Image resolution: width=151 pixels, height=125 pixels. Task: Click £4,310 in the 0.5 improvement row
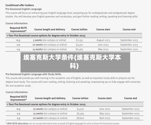(x=80, y=109)
